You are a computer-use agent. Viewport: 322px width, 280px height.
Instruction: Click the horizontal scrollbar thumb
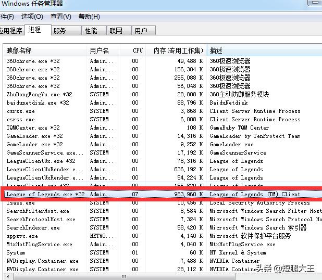124,277
